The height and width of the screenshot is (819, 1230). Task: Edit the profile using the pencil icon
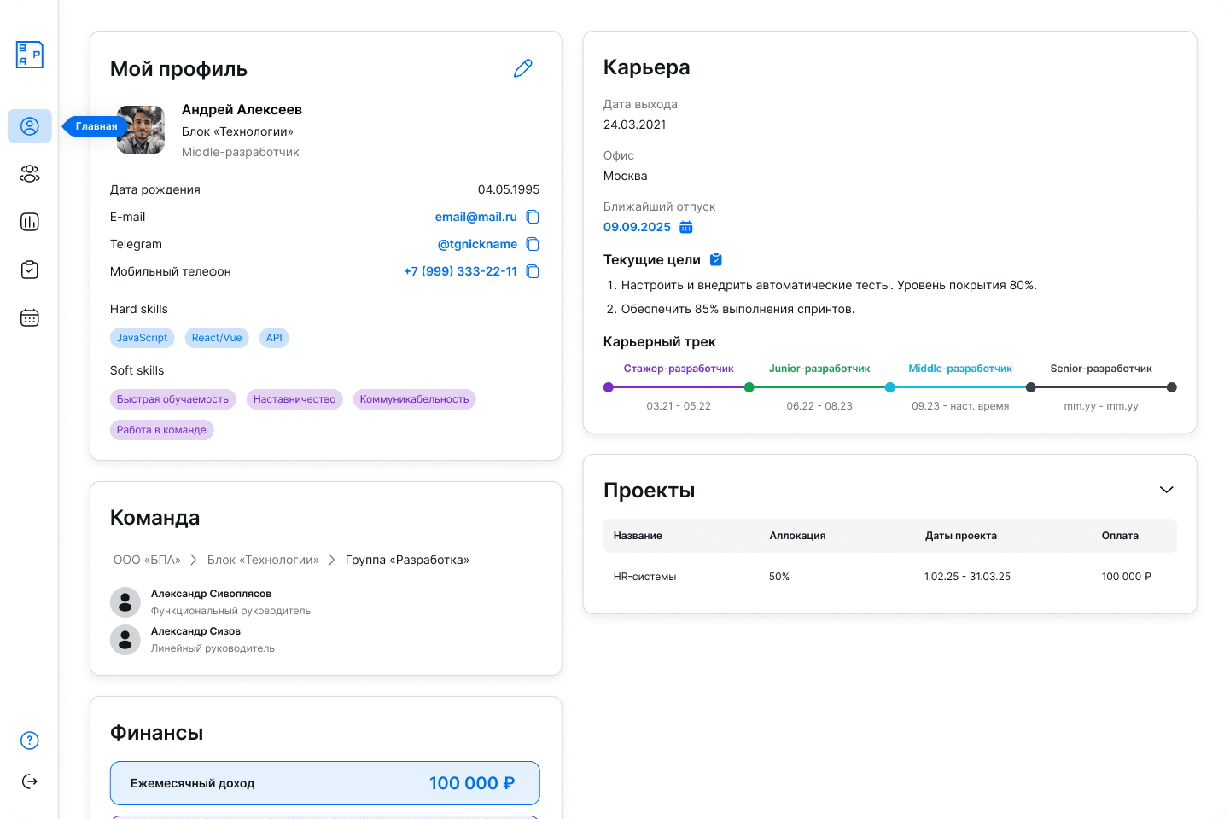click(523, 67)
